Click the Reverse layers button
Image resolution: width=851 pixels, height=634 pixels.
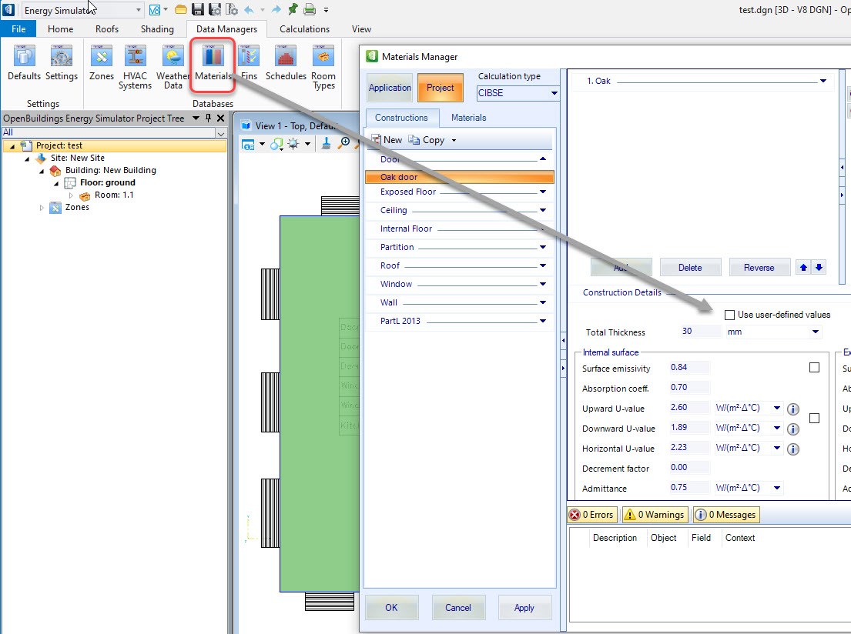(x=759, y=268)
